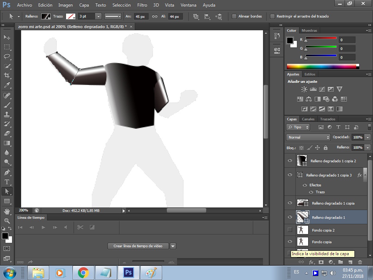373x280 pixels.
Task: Select the Gradient tool
Action: (7, 143)
